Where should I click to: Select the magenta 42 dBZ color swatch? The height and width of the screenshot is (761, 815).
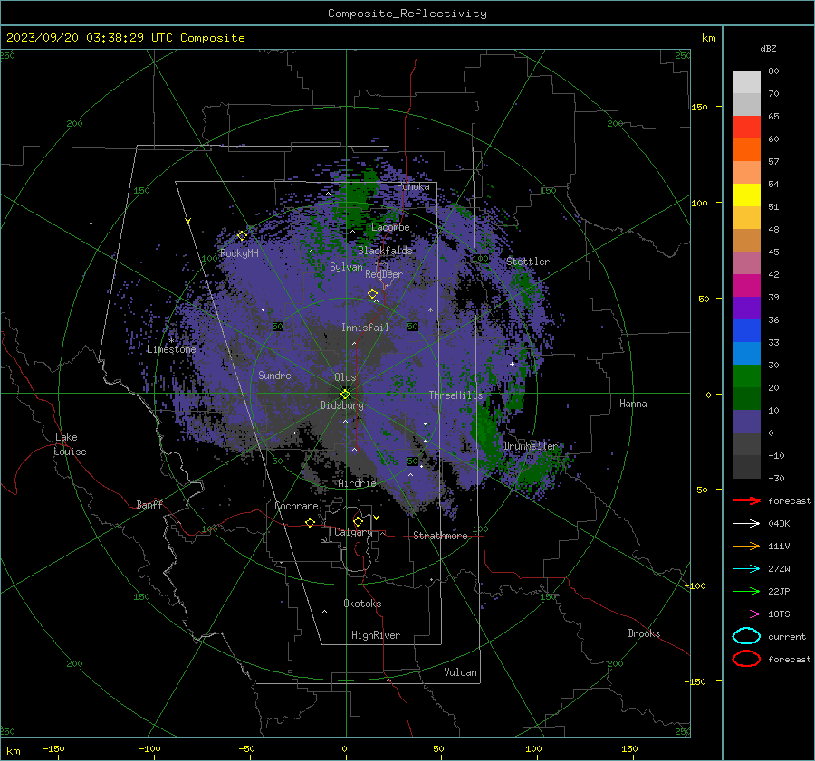[x=746, y=285]
